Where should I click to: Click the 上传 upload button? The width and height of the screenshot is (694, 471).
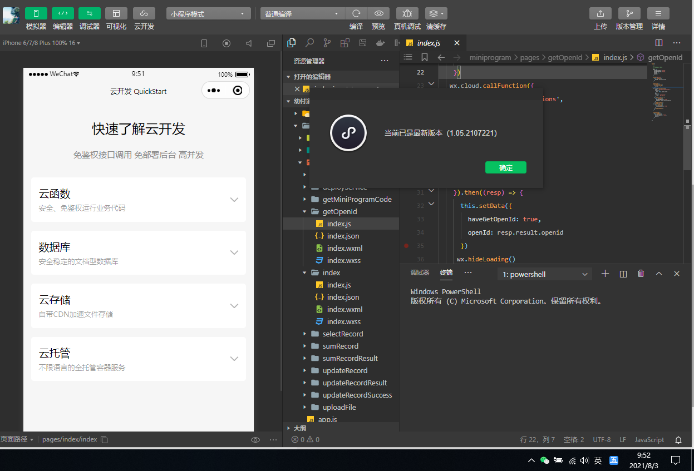[601, 13]
